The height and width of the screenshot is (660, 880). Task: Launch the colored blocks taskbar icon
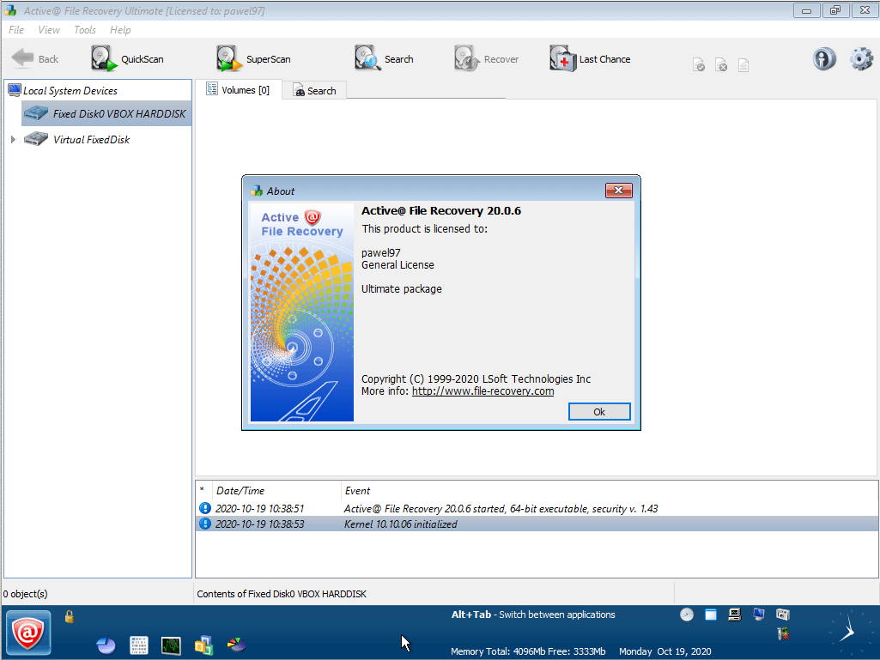(203, 645)
